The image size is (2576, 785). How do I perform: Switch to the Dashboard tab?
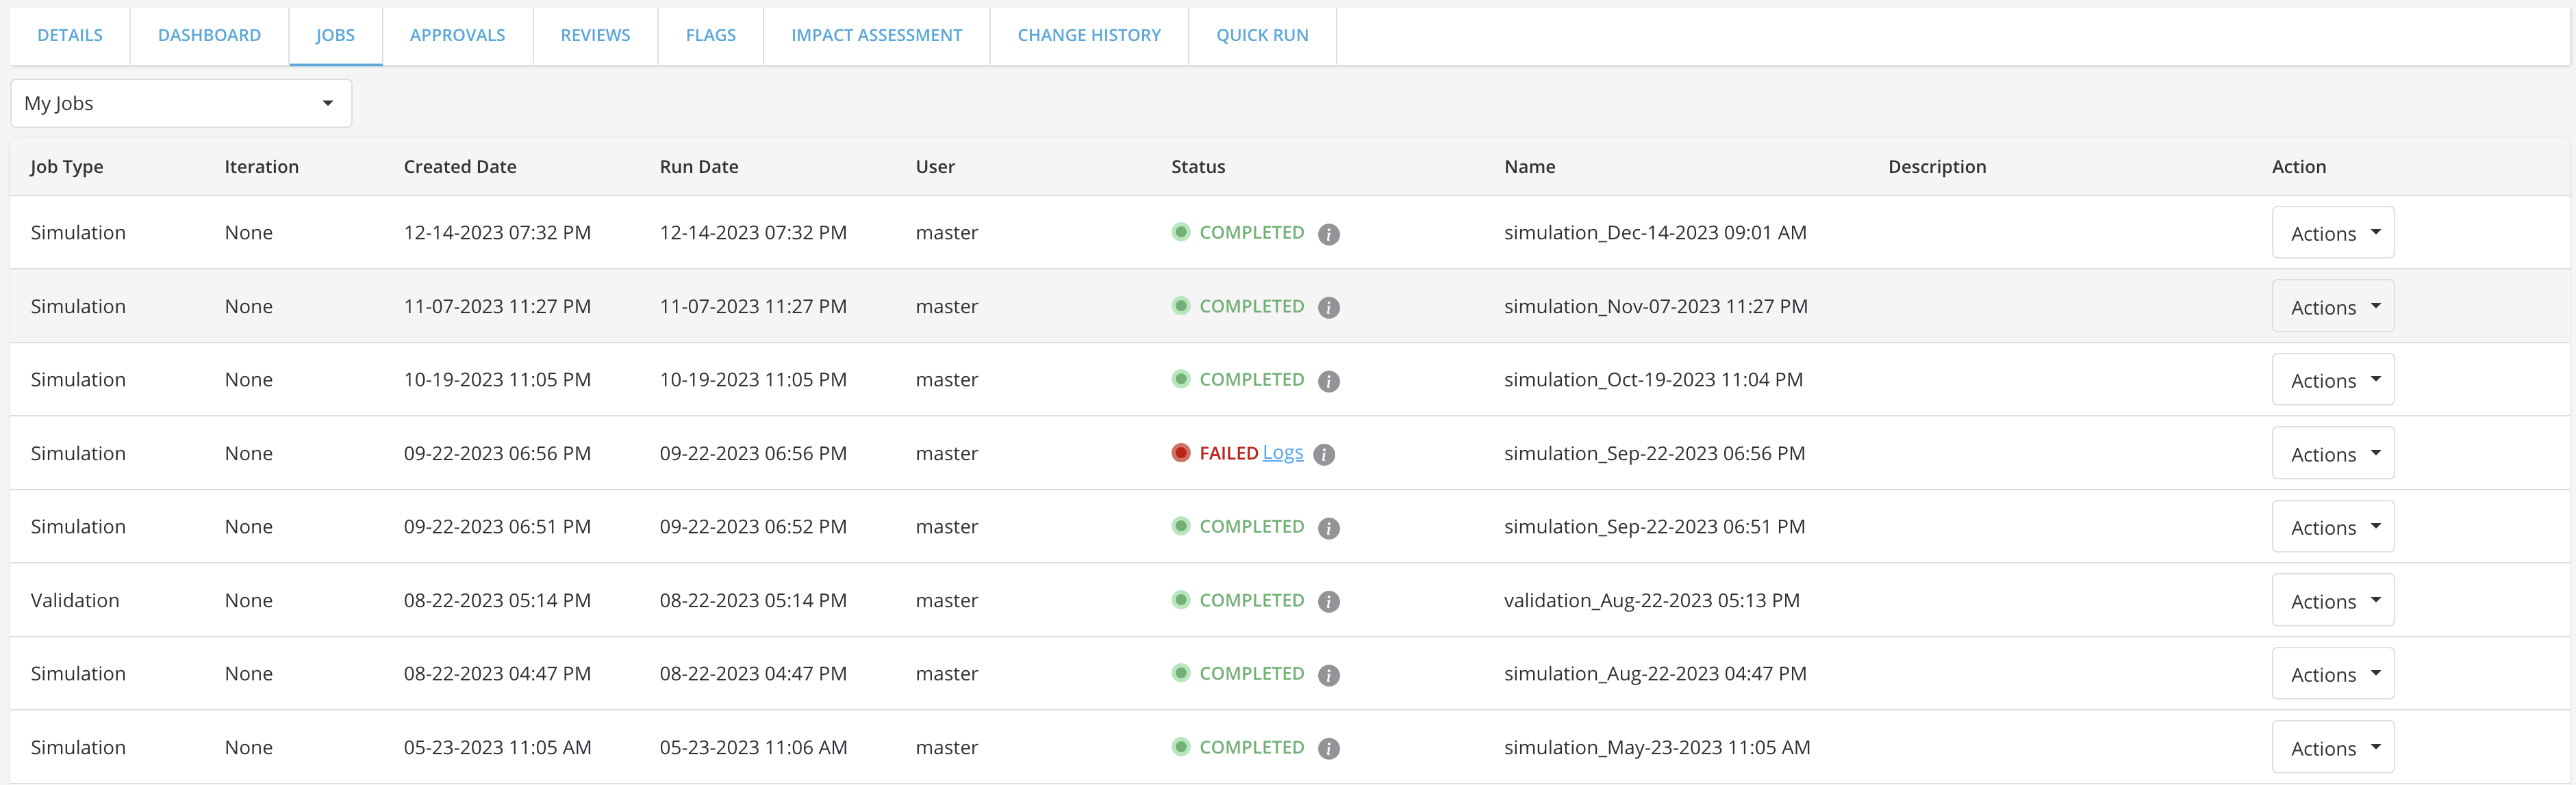(209, 35)
